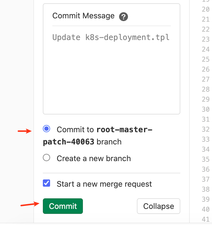Image resolution: width=212 pixels, height=225 pixels.
Task: Click line number 23 in the gutter
Action: 206,39
